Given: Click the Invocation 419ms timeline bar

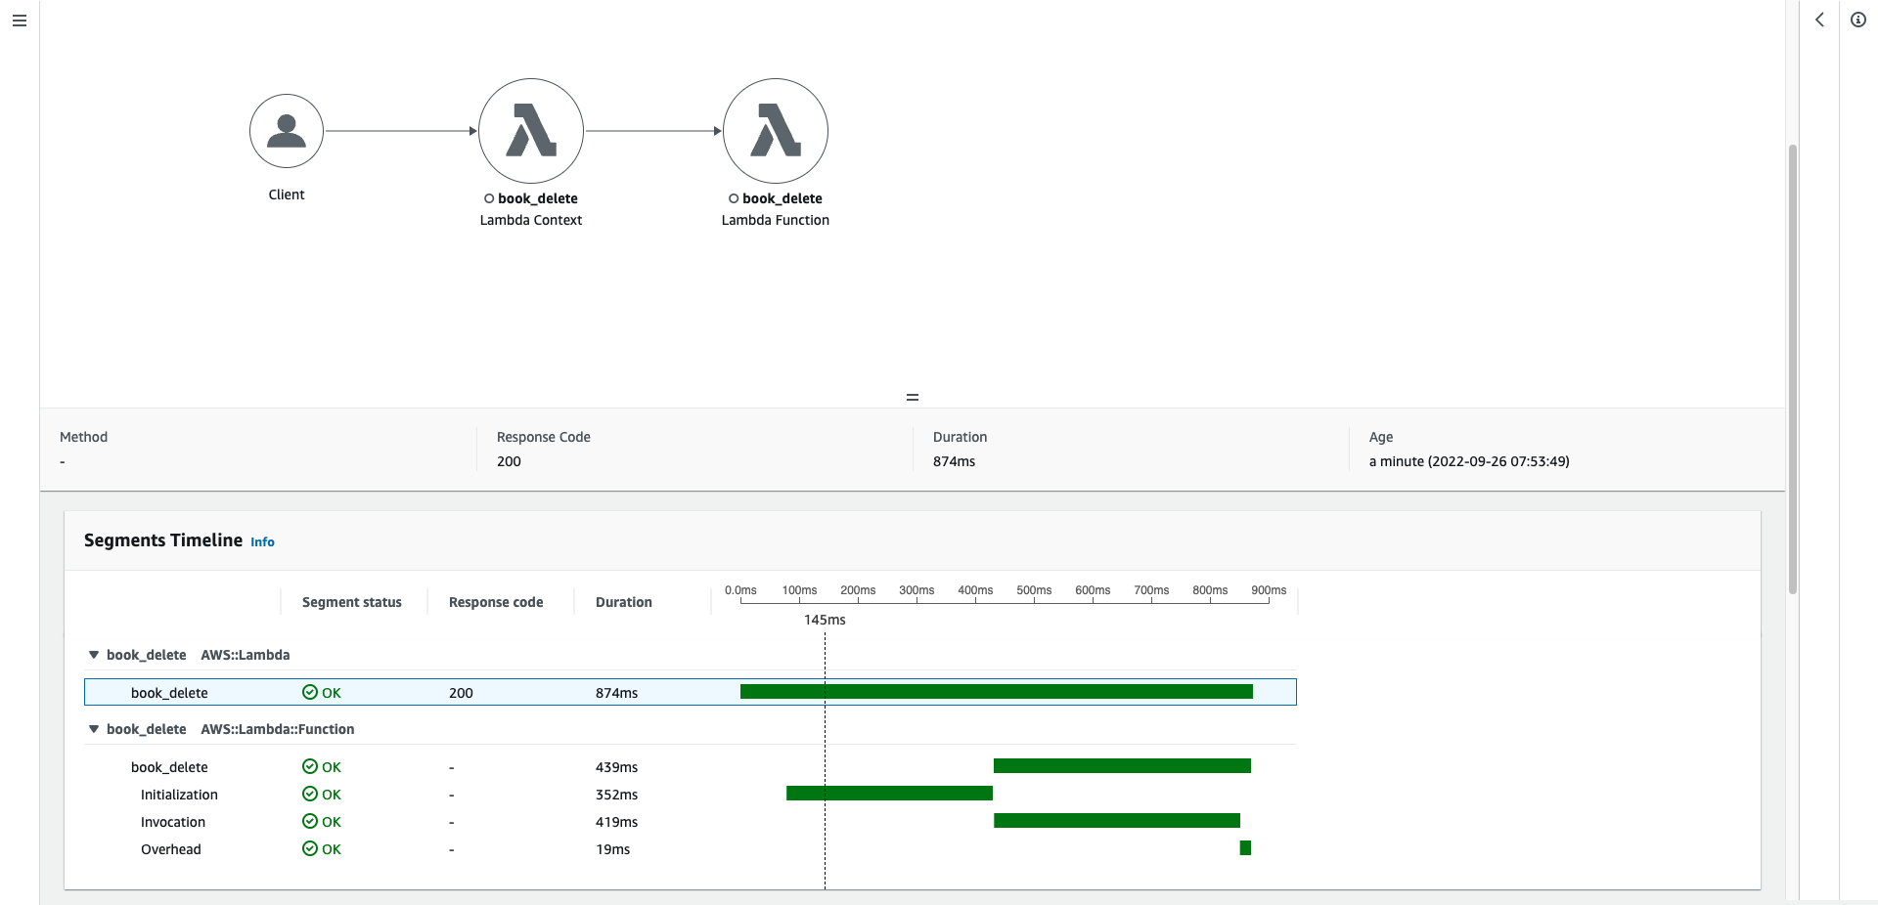Looking at the screenshot, I should (x=1117, y=821).
